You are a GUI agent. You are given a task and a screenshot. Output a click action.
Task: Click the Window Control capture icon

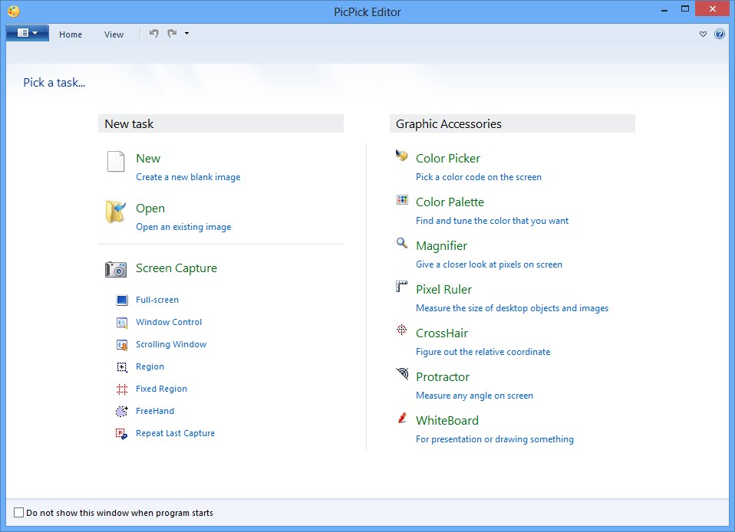pyautogui.click(x=122, y=322)
